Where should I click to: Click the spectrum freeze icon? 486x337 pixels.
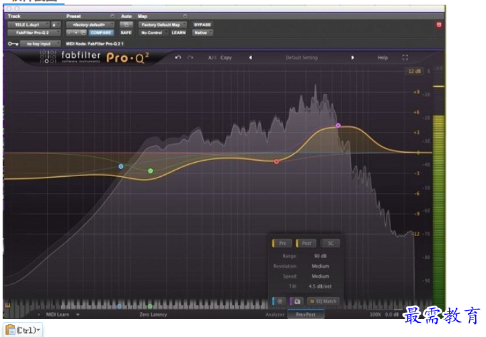(279, 301)
